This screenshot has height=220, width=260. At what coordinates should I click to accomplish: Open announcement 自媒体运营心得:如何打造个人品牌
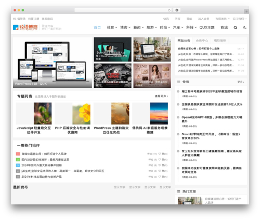199,48
